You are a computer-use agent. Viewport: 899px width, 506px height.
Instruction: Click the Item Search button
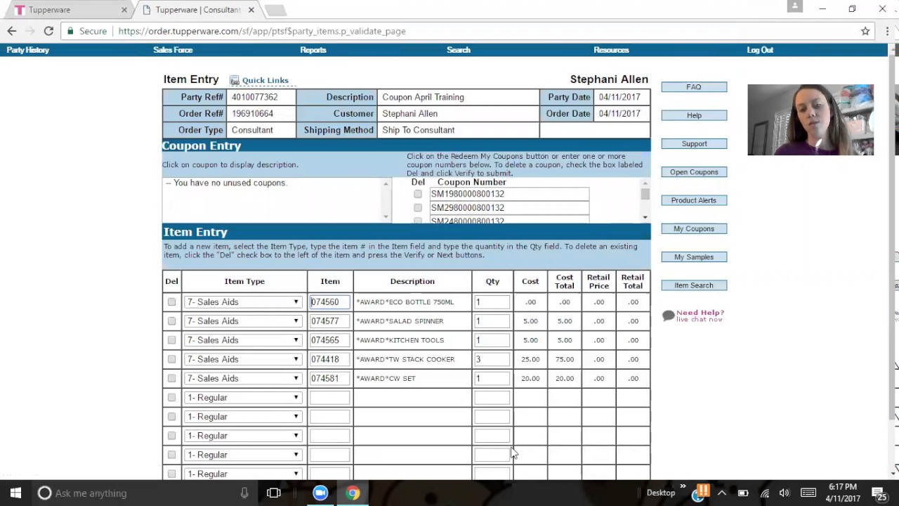coord(694,285)
